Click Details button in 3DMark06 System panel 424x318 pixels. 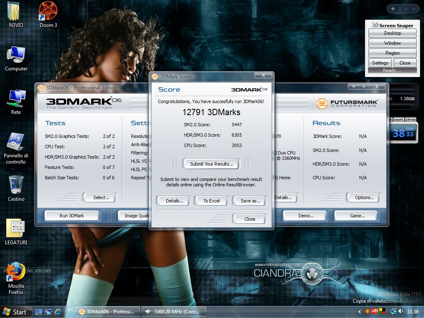(x=286, y=198)
